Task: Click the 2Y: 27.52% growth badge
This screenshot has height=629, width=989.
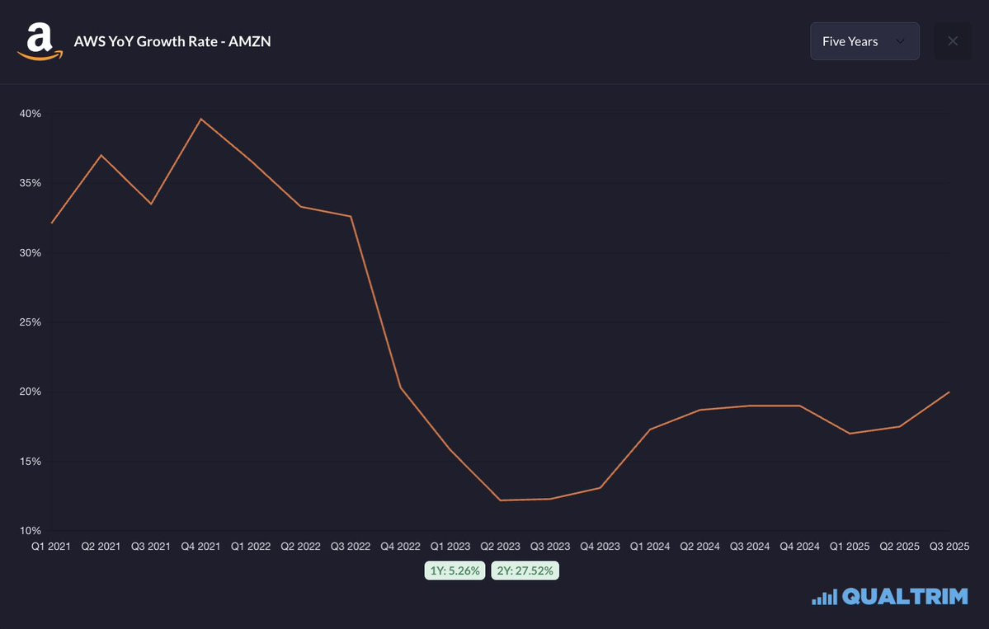Action: pyautogui.click(x=525, y=570)
